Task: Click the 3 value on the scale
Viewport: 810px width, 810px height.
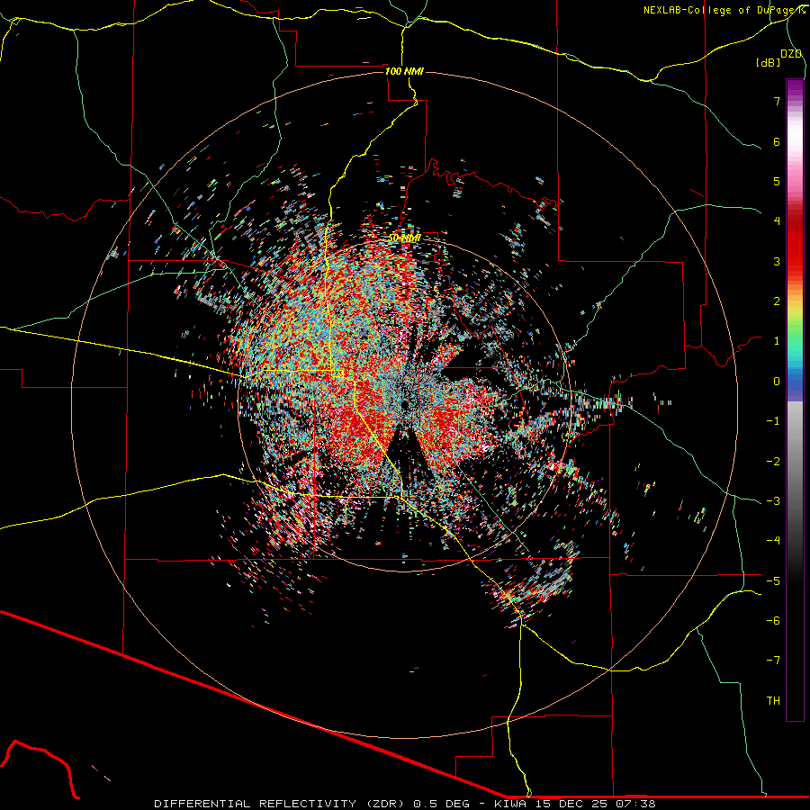Action: [x=777, y=261]
